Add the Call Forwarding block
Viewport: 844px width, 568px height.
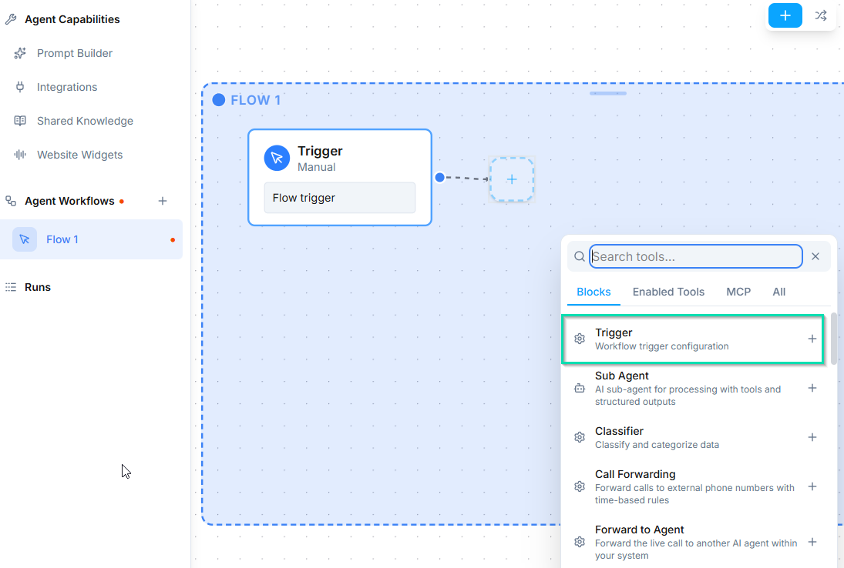coord(812,486)
